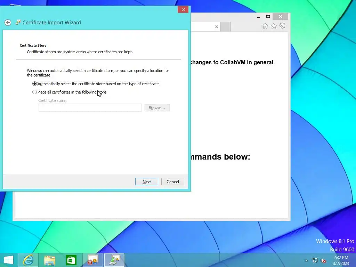Switch to Internet Explorer on taskbar
Screen dimensions: 356x267
(28, 260)
